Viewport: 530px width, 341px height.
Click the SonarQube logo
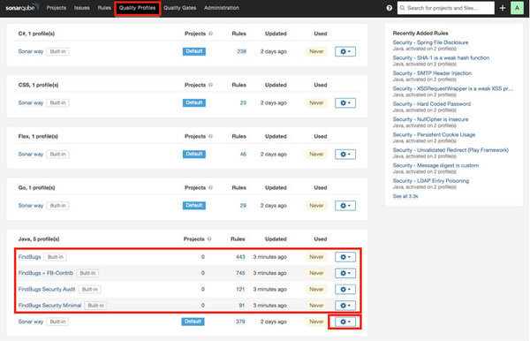tap(22, 7)
